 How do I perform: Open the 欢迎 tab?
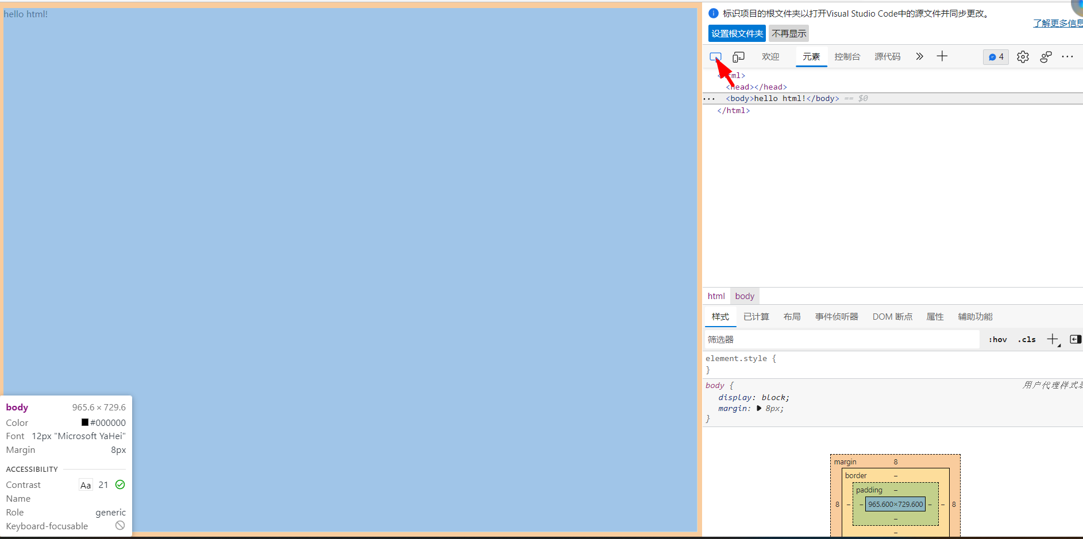click(x=770, y=57)
